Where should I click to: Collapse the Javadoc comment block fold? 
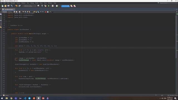click(6, 21)
